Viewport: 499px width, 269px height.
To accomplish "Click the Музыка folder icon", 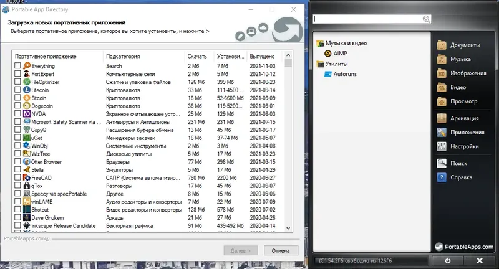I will [x=442, y=59].
